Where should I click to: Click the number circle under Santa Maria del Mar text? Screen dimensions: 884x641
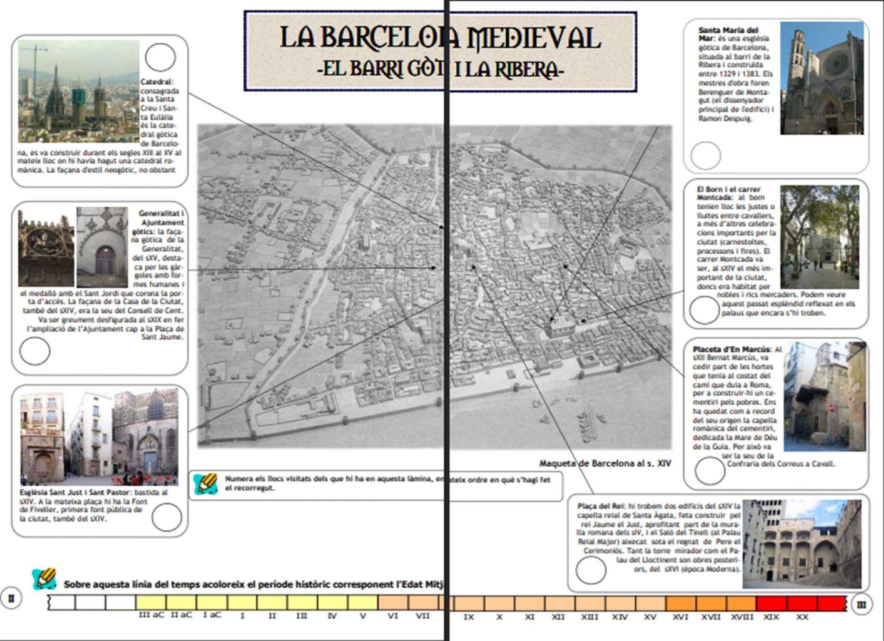coord(705,155)
